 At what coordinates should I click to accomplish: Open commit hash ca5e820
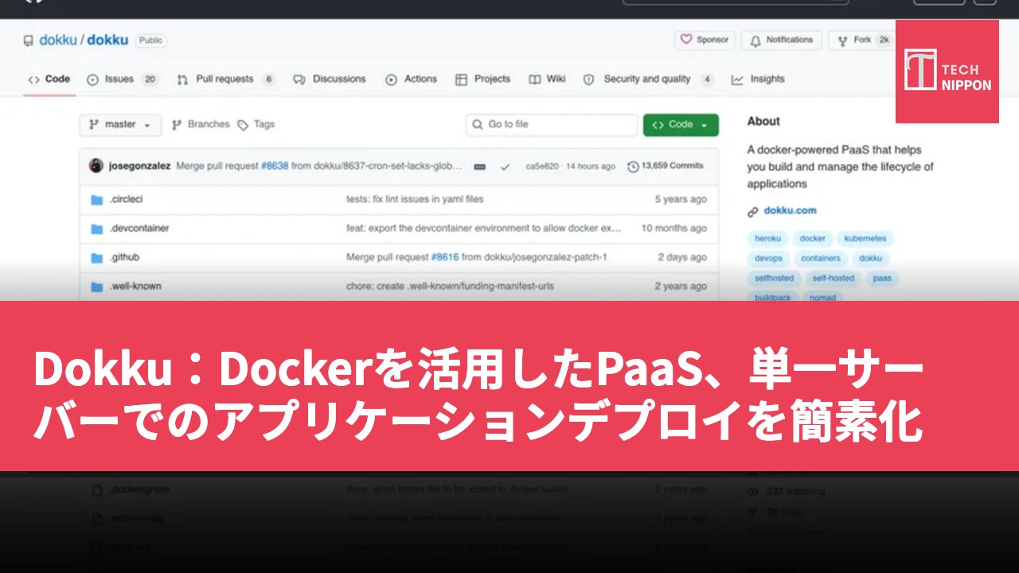(x=541, y=166)
